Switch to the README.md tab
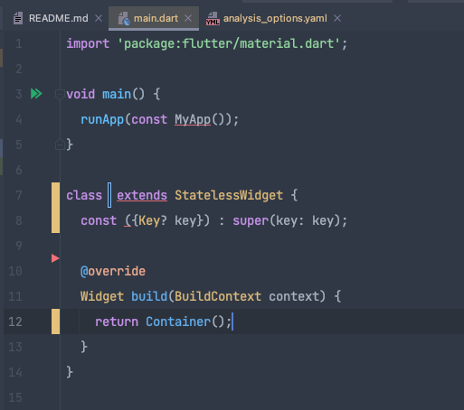The height and width of the screenshot is (410, 464). 58,18
